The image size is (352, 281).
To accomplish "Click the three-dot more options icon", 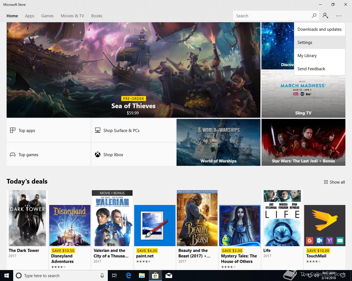I will pos(339,16).
